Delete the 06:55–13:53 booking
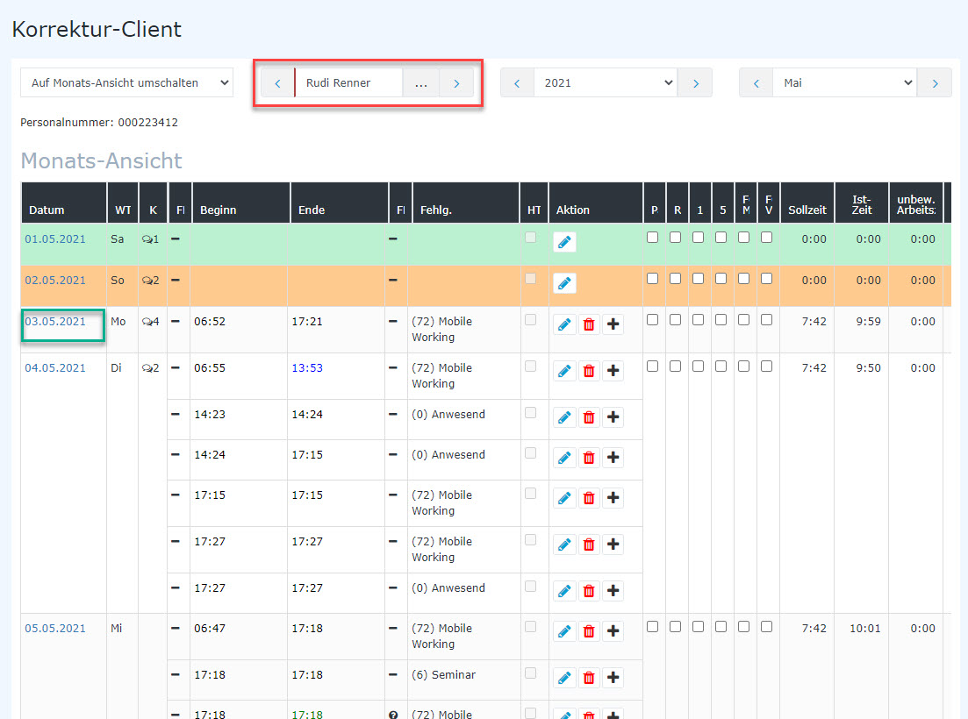This screenshot has width=968, height=719. [589, 371]
